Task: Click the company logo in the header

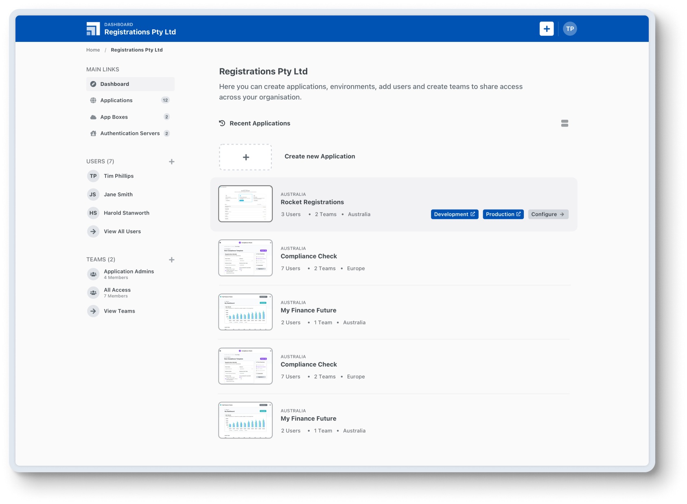Action: [93, 28]
